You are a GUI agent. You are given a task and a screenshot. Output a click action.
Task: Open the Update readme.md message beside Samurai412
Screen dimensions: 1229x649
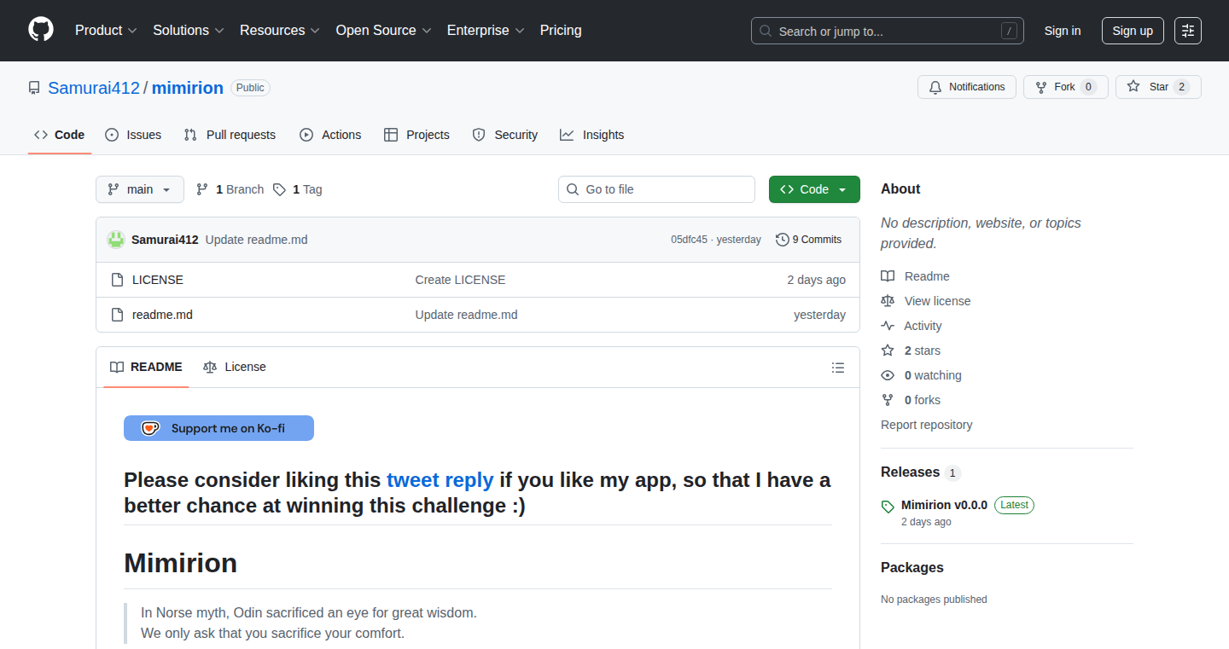click(256, 240)
